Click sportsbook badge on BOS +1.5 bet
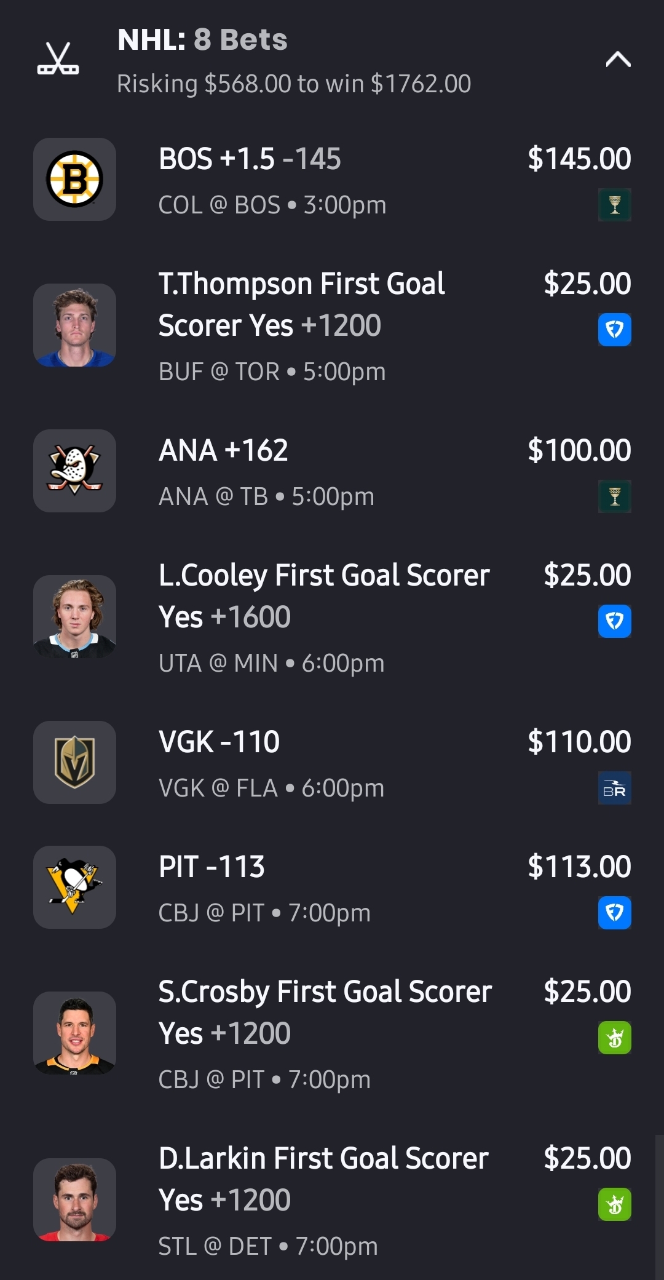Image resolution: width=664 pixels, height=1280 pixels. [x=614, y=205]
